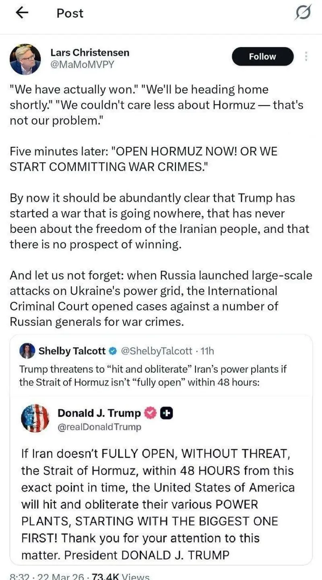322x580 pixels.
Task: Click Trump's red verified checkmark badge
Action: click(x=150, y=413)
